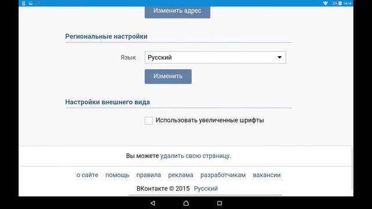The height and width of the screenshot is (209, 372).
Task: Tap the clock in the status bar
Action: tap(348, 3)
